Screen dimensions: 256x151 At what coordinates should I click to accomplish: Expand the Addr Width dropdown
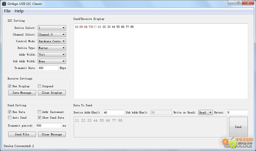coord(52,55)
